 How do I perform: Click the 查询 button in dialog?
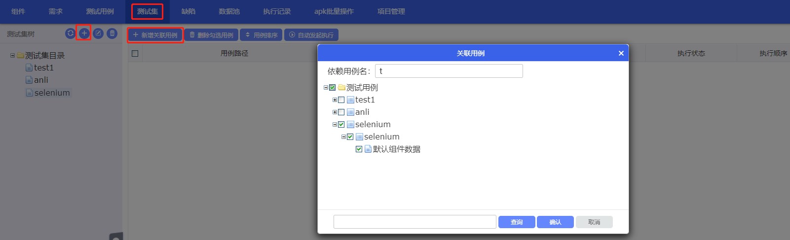(x=517, y=222)
